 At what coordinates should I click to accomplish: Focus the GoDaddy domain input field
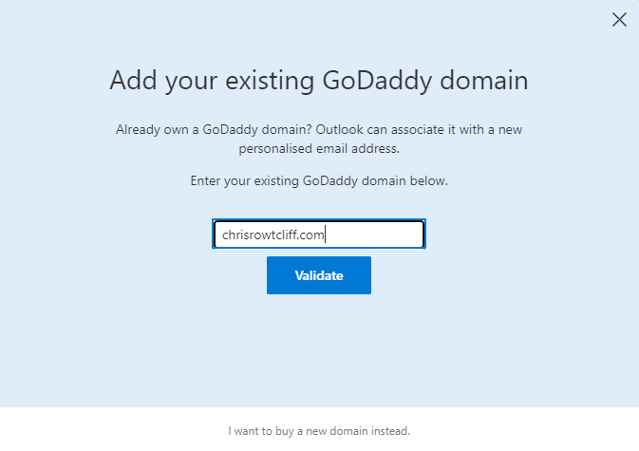[319, 235]
